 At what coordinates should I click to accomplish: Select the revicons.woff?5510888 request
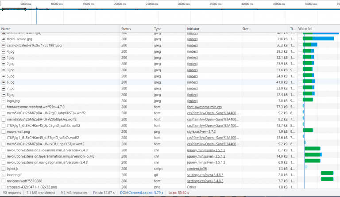(x=24, y=181)
